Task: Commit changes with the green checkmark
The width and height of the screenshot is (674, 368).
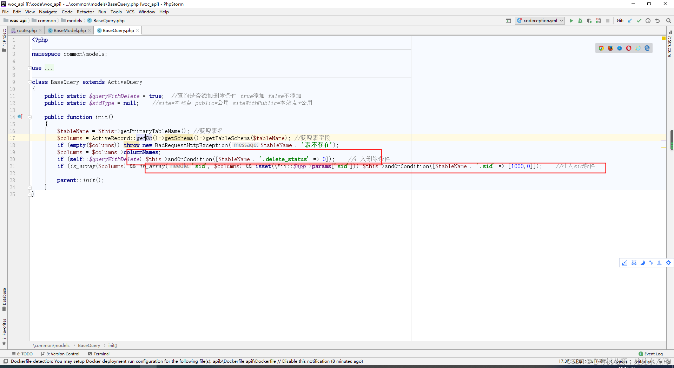Action: point(639,21)
